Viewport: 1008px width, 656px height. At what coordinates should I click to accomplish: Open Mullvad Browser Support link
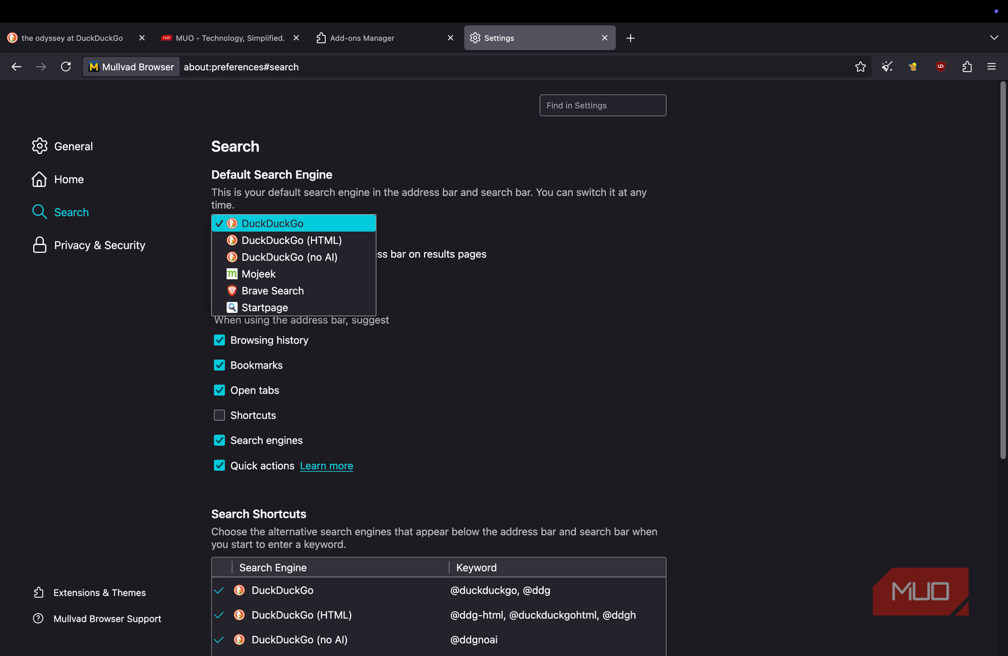tap(97, 619)
